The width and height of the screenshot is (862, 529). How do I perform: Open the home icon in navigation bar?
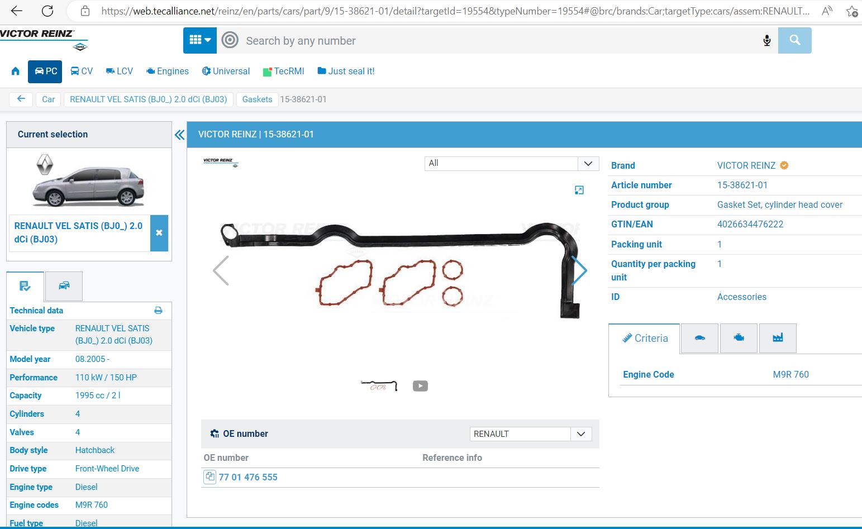[x=16, y=72]
